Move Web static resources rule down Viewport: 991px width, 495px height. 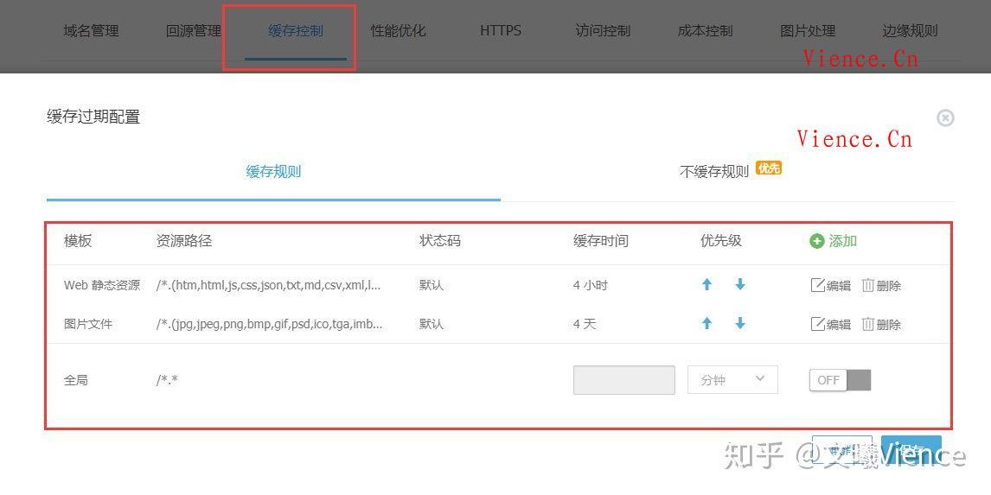pyautogui.click(x=740, y=284)
